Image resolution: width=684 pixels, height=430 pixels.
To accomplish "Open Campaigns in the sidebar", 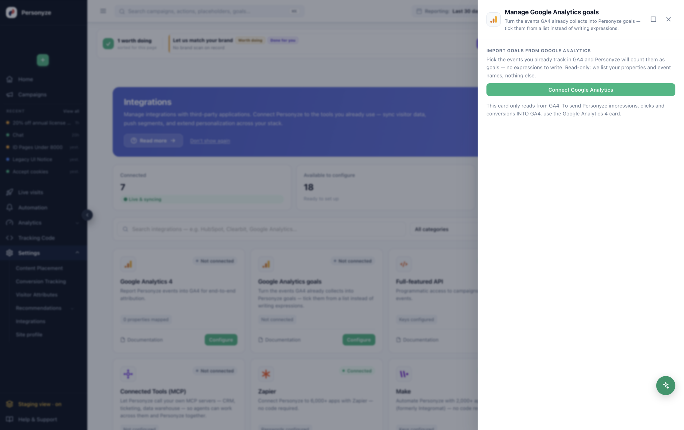I will (x=44, y=94).
